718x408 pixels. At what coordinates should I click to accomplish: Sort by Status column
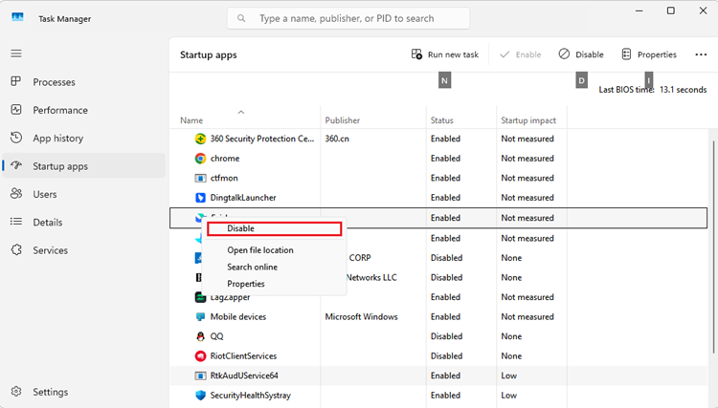pyautogui.click(x=442, y=120)
